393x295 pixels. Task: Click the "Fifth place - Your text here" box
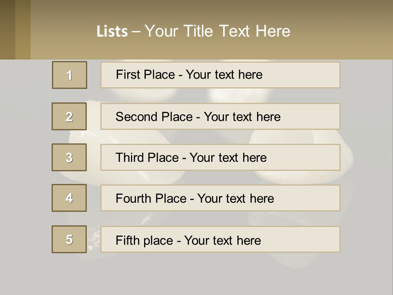(x=220, y=240)
